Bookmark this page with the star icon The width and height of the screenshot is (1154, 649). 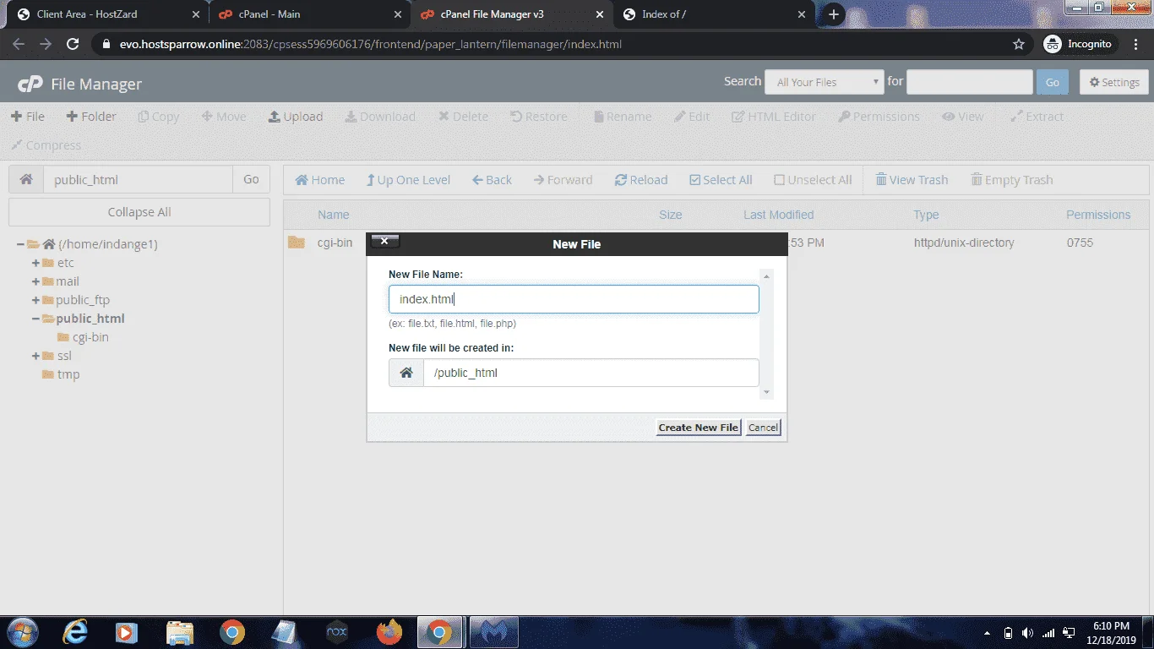click(1019, 44)
